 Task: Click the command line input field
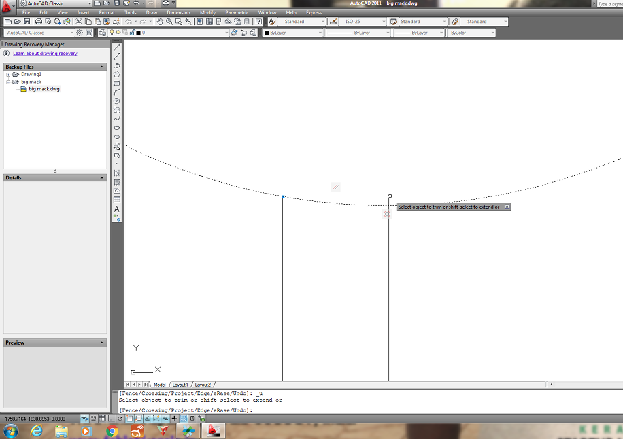pyautogui.click(x=370, y=410)
